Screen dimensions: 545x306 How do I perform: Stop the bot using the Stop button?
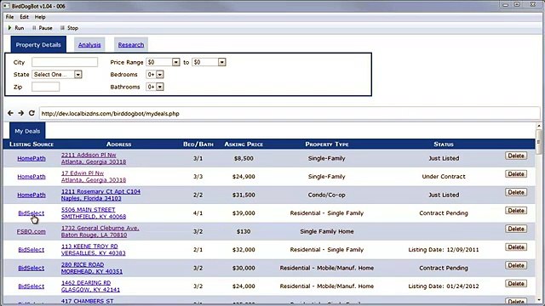click(x=69, y=28)
